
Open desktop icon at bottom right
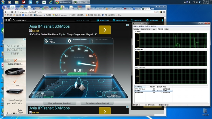tap(206, 112)
